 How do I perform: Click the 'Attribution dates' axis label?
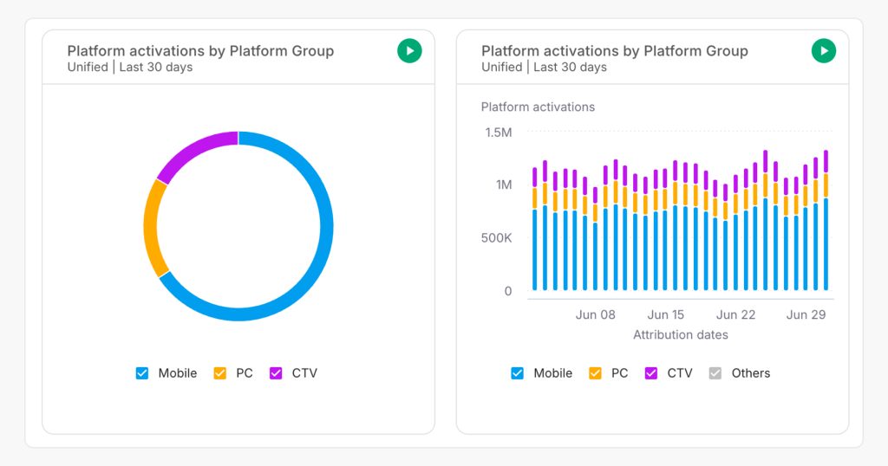pos(680,335)
